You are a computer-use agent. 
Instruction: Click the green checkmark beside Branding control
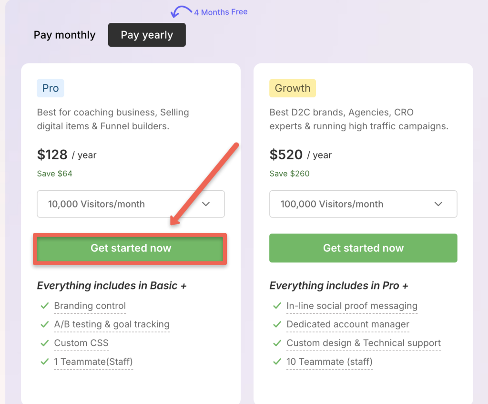(x=45, y=306)
